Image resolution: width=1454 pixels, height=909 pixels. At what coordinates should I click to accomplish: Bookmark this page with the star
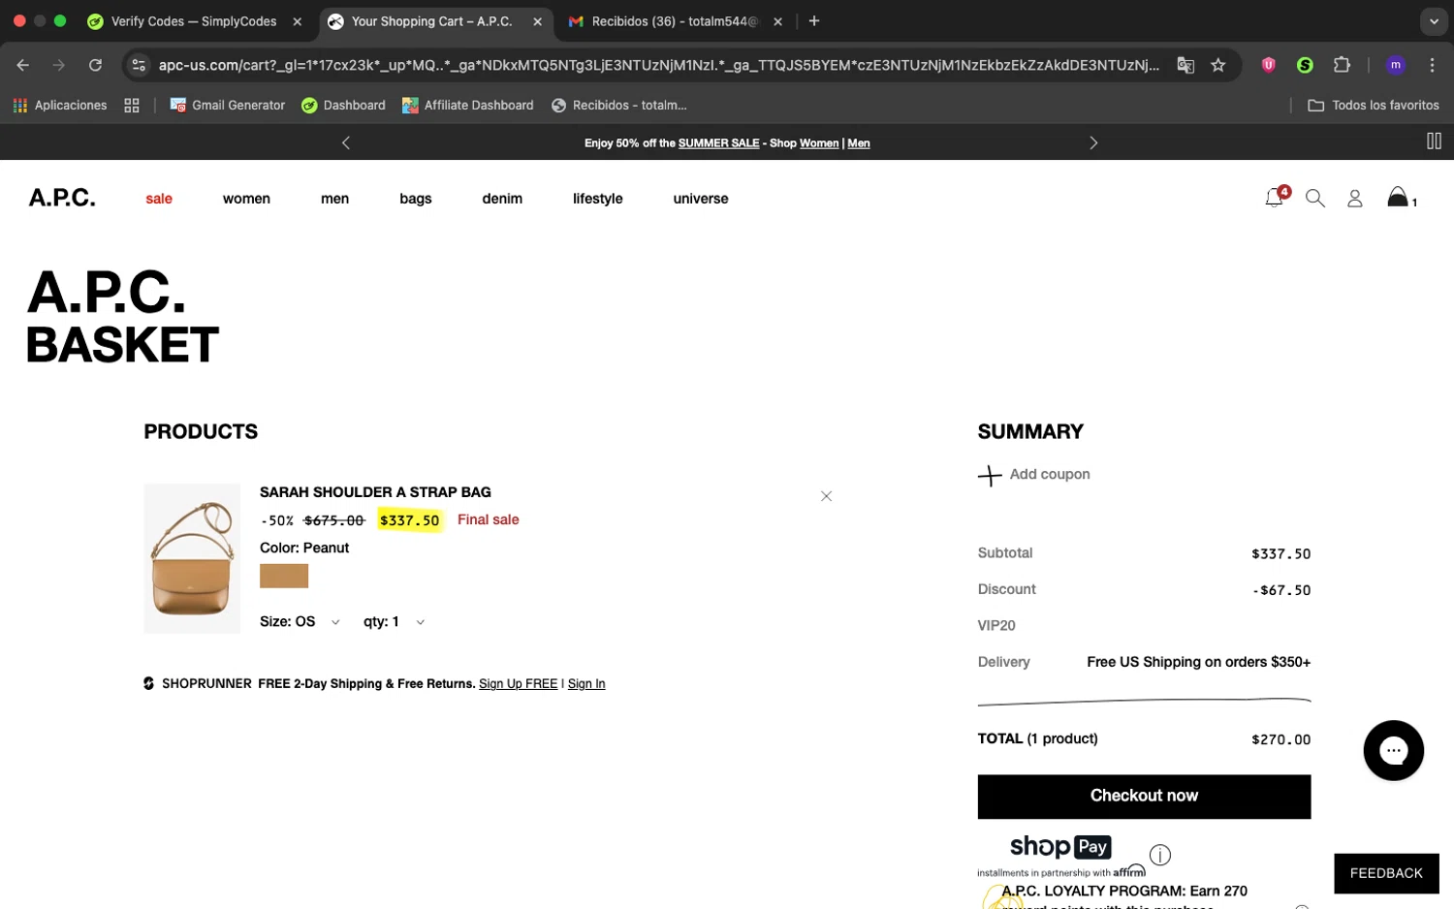point(1218,65)
